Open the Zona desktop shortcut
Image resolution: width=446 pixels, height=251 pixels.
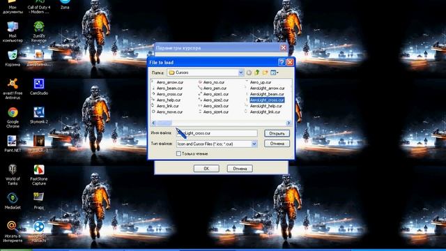(65, 5)
